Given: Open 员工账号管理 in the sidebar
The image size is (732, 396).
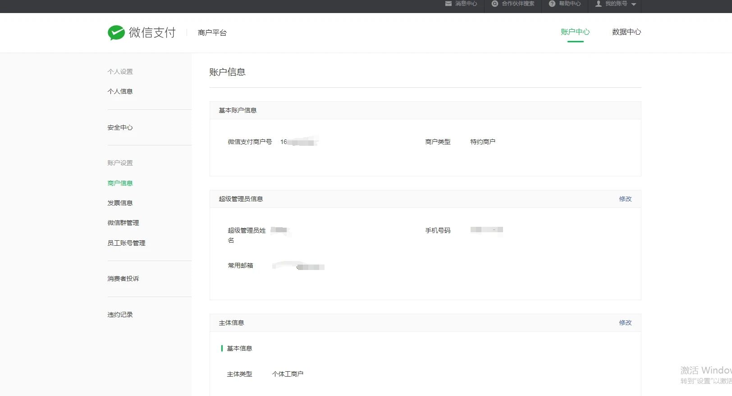Looking at the screenshot, I should [126, 243].
